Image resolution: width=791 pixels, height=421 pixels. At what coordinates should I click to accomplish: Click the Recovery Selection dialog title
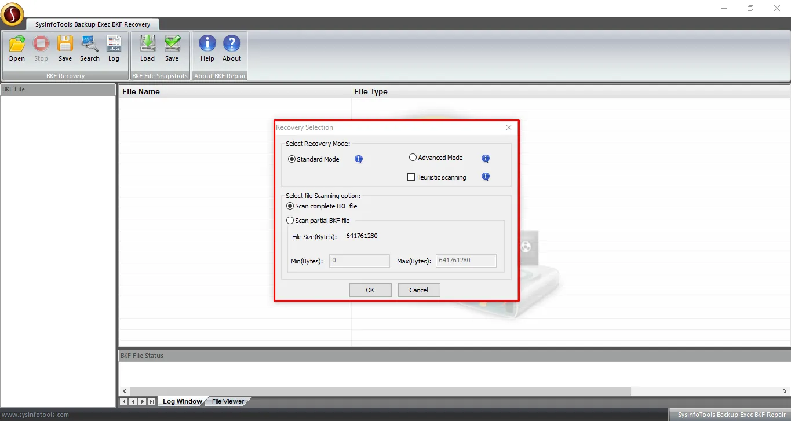[304, 127]
